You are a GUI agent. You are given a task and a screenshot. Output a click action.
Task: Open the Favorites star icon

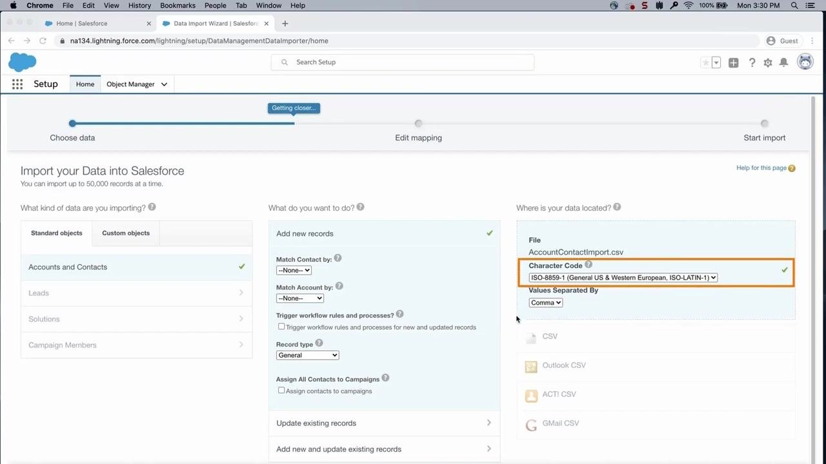pos(705,63)
